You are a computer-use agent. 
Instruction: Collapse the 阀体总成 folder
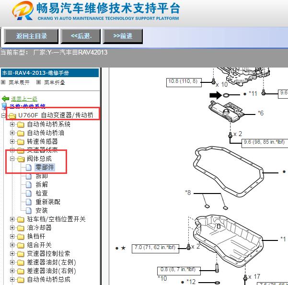pyautogui.click(x=12, y=159)
